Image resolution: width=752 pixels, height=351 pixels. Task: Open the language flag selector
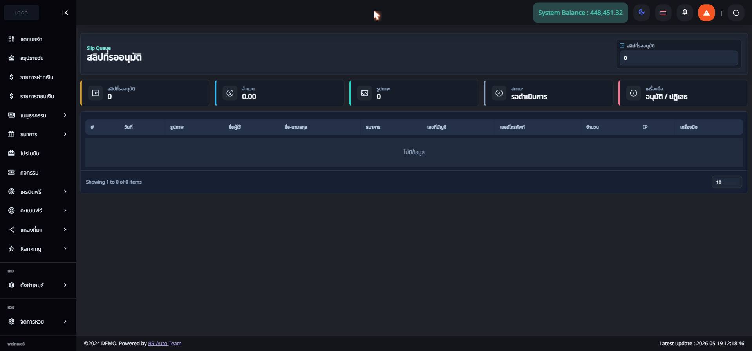[663, 13]
